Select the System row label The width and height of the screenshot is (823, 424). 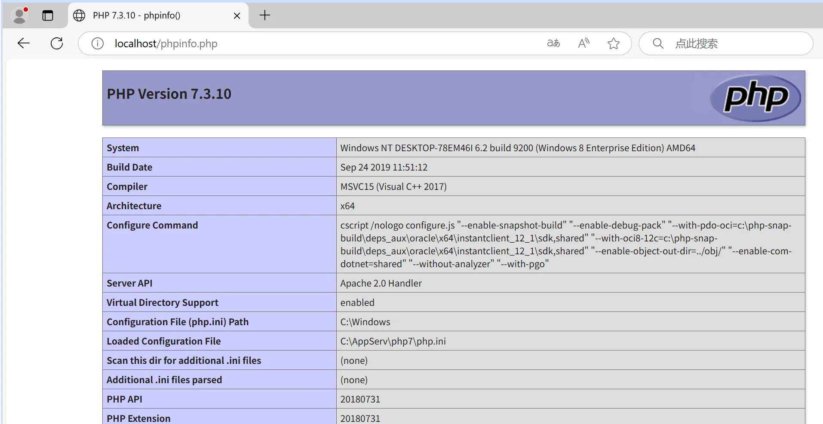pyautogui.click(x=123, y=148)
